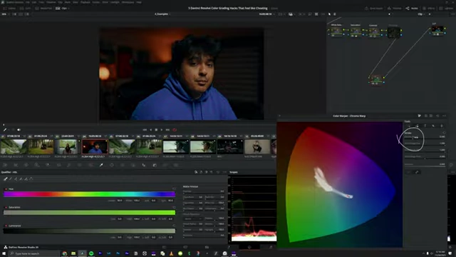Image resolution: width=456 pixels, height=257 pixels.
Task: Reset the Qualifier palette
Action: 218,172
